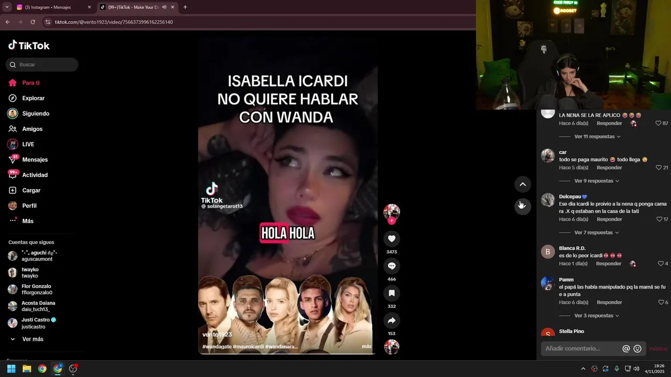
Task: Like the comment by car
Action: click(x=659, y=168)
